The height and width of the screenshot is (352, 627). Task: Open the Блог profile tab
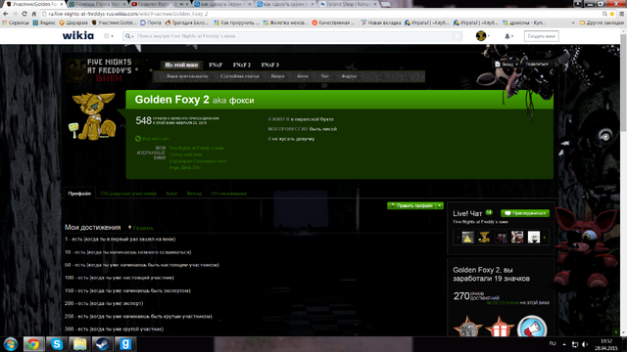(171, 194)
